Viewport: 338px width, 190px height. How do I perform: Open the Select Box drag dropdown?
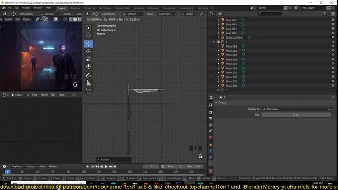click(167, 14)
